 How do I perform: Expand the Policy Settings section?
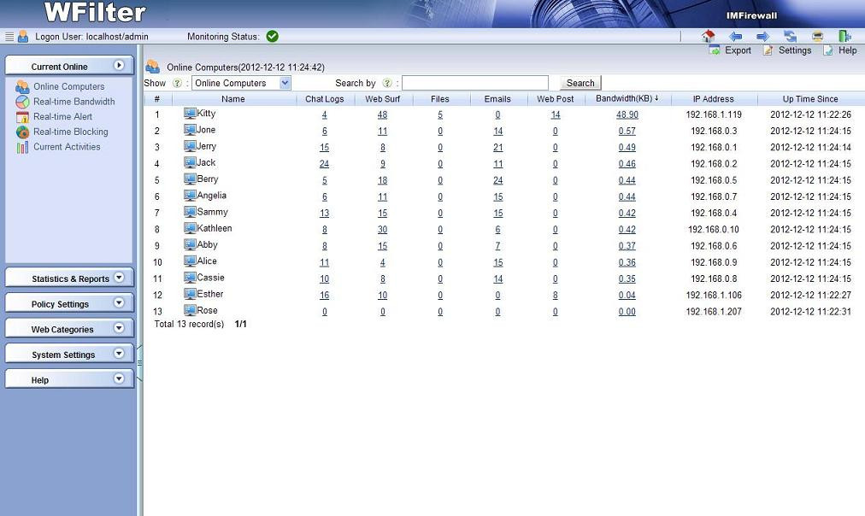pyautogui.click(x=69, y=303)
